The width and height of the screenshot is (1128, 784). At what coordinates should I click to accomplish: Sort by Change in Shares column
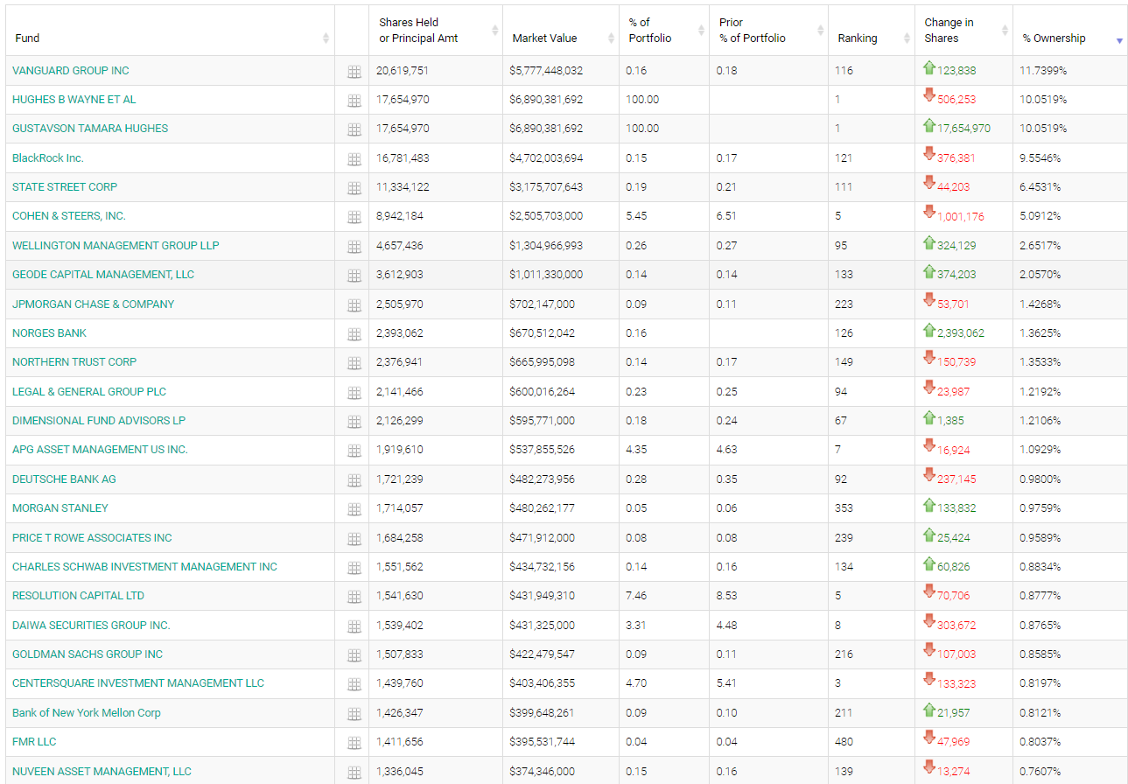[x=963, y=31]
